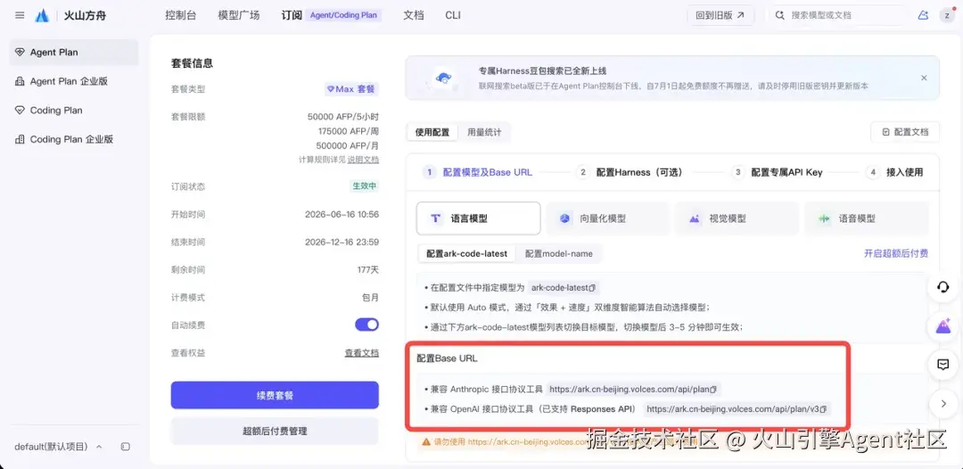This screenshot has width=963, height=469.
Task: Collapse the sidebar with bottom icon
Action: (x=126, y=447)
